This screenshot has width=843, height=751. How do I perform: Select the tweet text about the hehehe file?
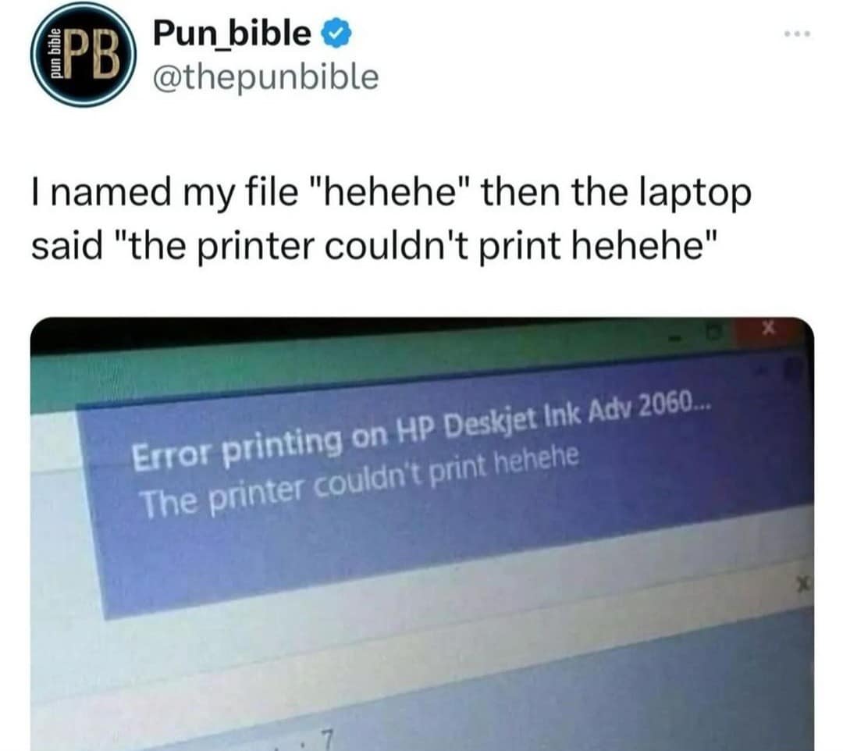point(391,219)
